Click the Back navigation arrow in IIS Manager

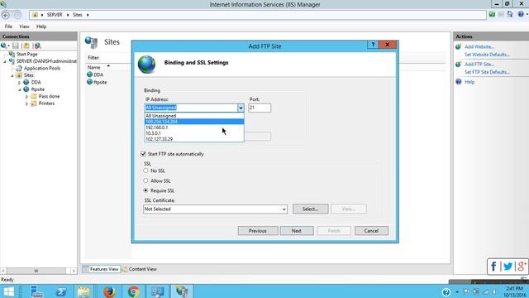pyautogui.click(x=6, y=15)
